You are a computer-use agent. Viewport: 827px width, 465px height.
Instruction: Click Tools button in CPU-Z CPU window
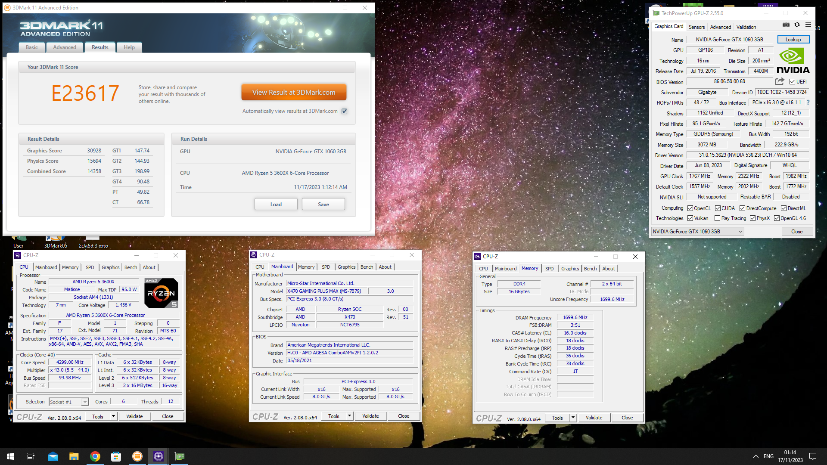click(x=98, y=416)
